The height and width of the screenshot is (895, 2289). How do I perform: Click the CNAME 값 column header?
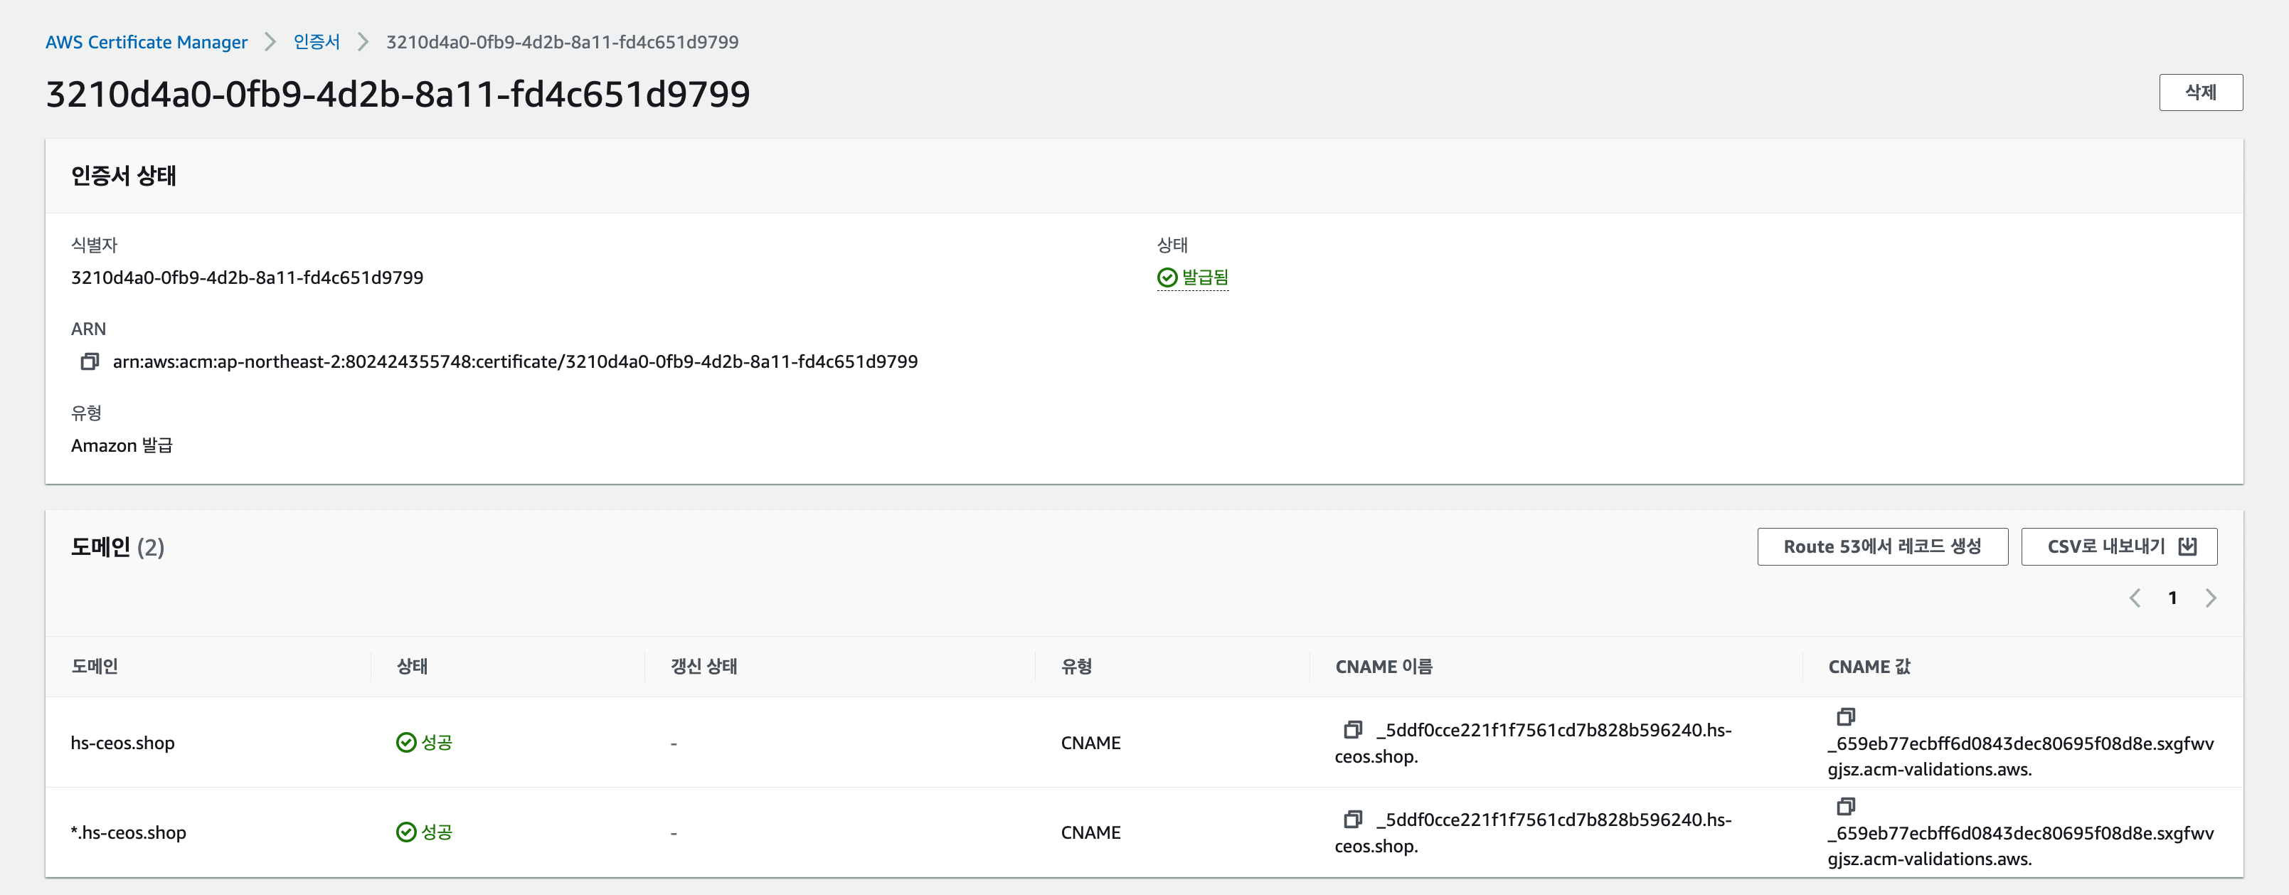coord(1869,667)
